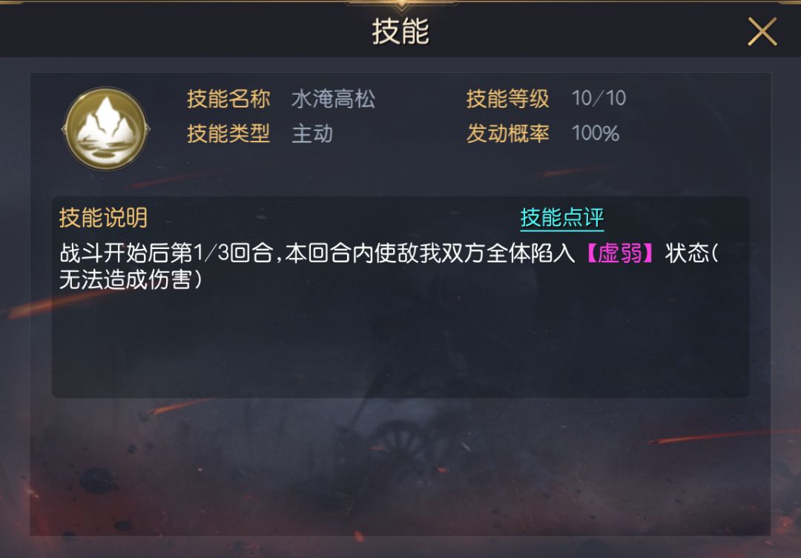Tap the text 无法造成伤害 in description
The width and height of the screenshot is (801, 558).
click(125, 279)
